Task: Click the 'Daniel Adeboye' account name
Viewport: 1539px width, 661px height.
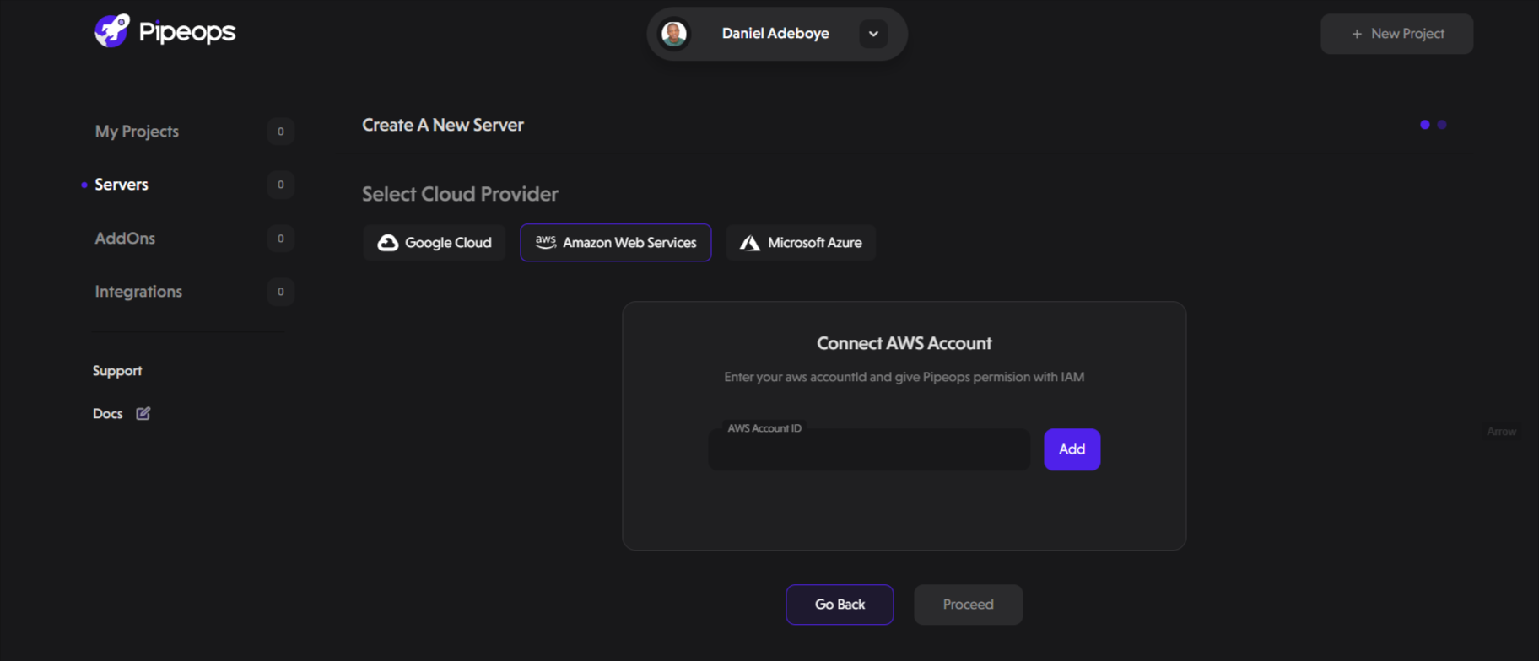Action: click(x=775, y=34)
